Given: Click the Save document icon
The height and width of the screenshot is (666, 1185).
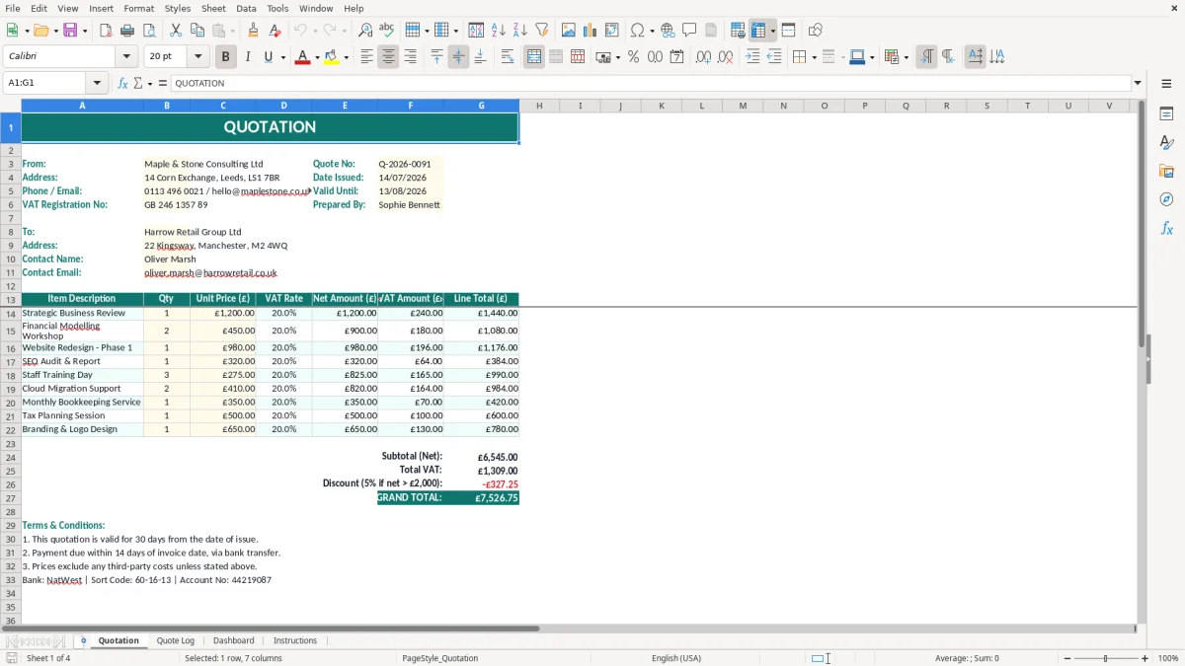Looking at the screenshot, I should (70, 31).
